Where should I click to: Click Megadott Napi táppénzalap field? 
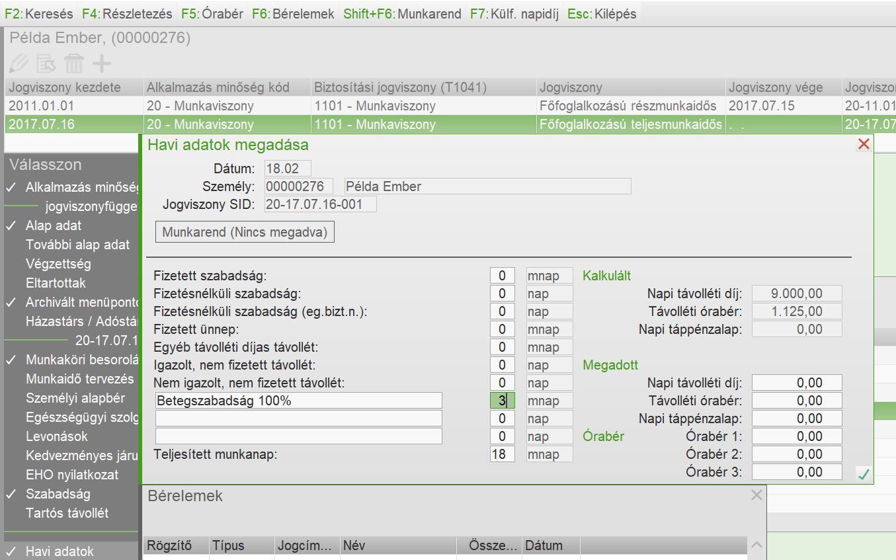click(x=797, y=419)
